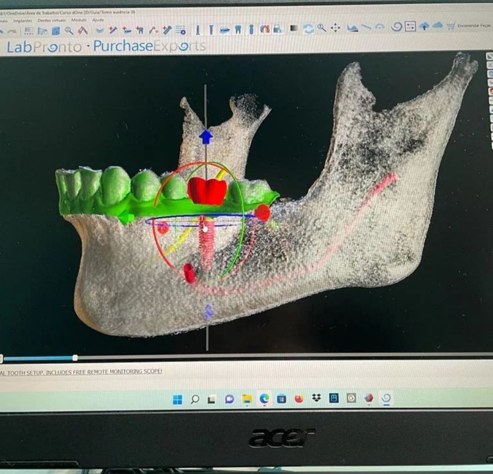
Task: Select the tooth icon in the toolbar
Action: (238, 30)
